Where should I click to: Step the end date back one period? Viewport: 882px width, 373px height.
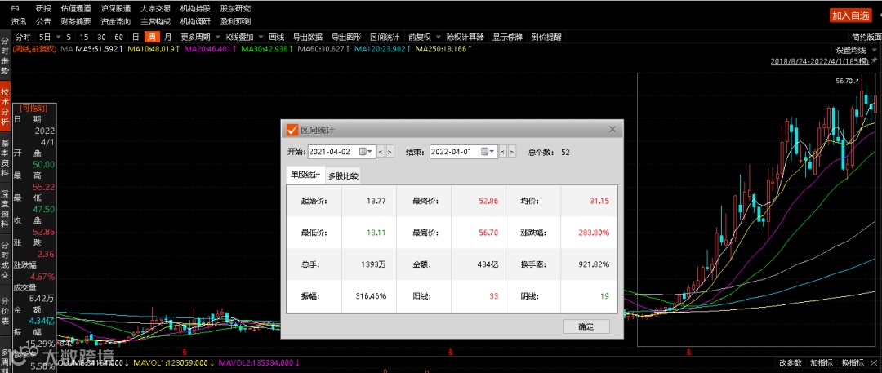tap(503, 151)
